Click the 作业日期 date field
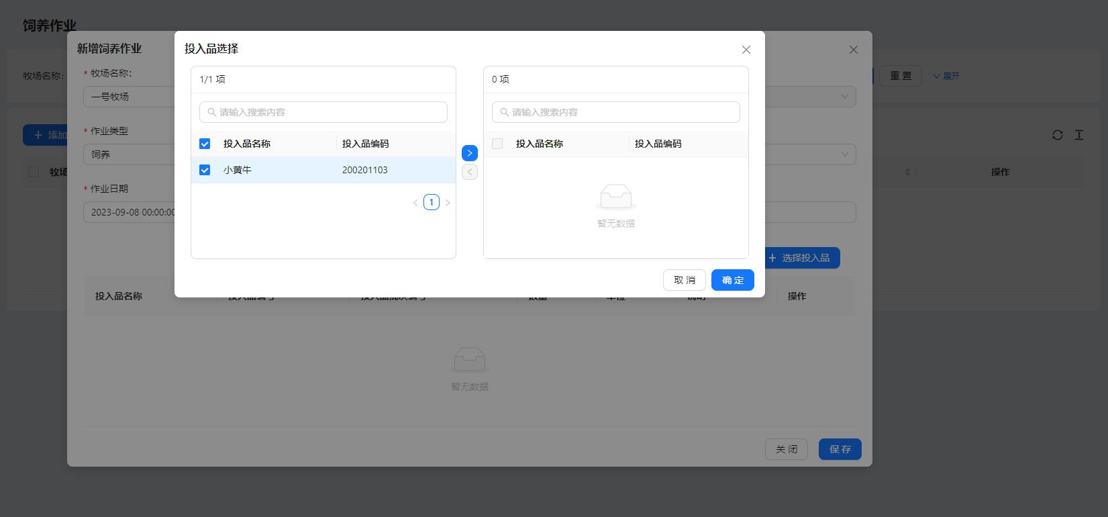 coord(130,212)
